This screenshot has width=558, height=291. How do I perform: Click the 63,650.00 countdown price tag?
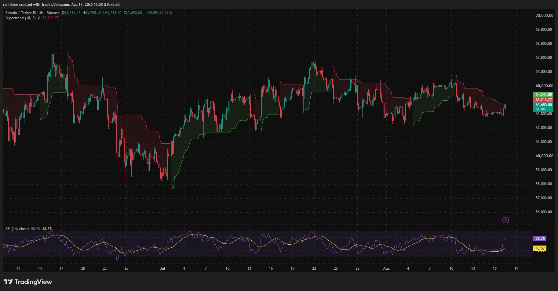pyautogui.click(x=544, y=107)
